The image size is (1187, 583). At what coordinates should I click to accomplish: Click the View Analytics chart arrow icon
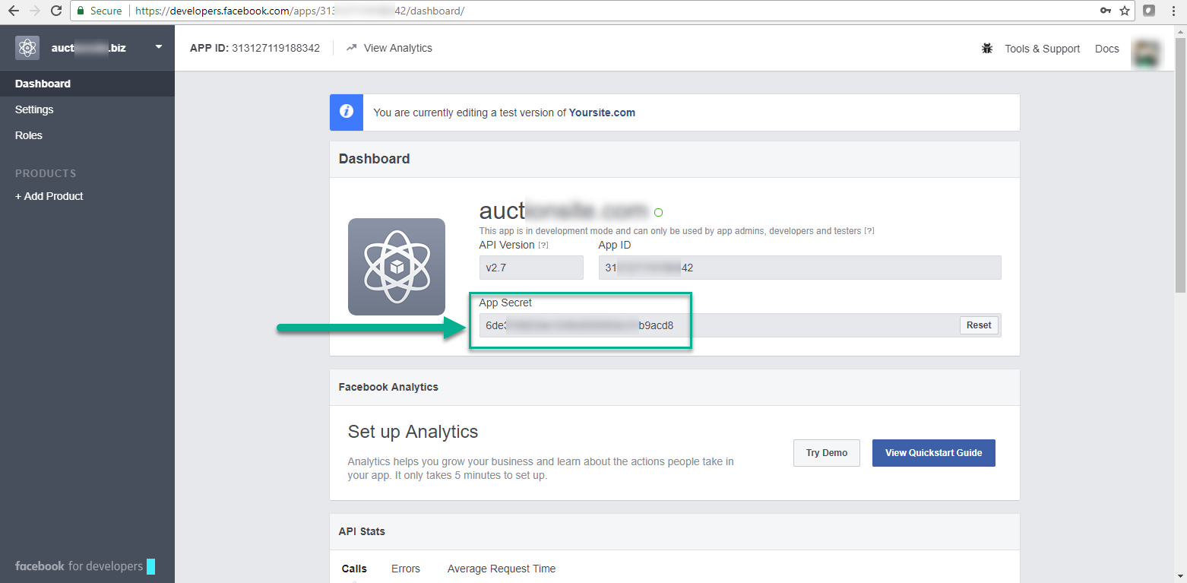pyautogui.click(x=351, y=48)
